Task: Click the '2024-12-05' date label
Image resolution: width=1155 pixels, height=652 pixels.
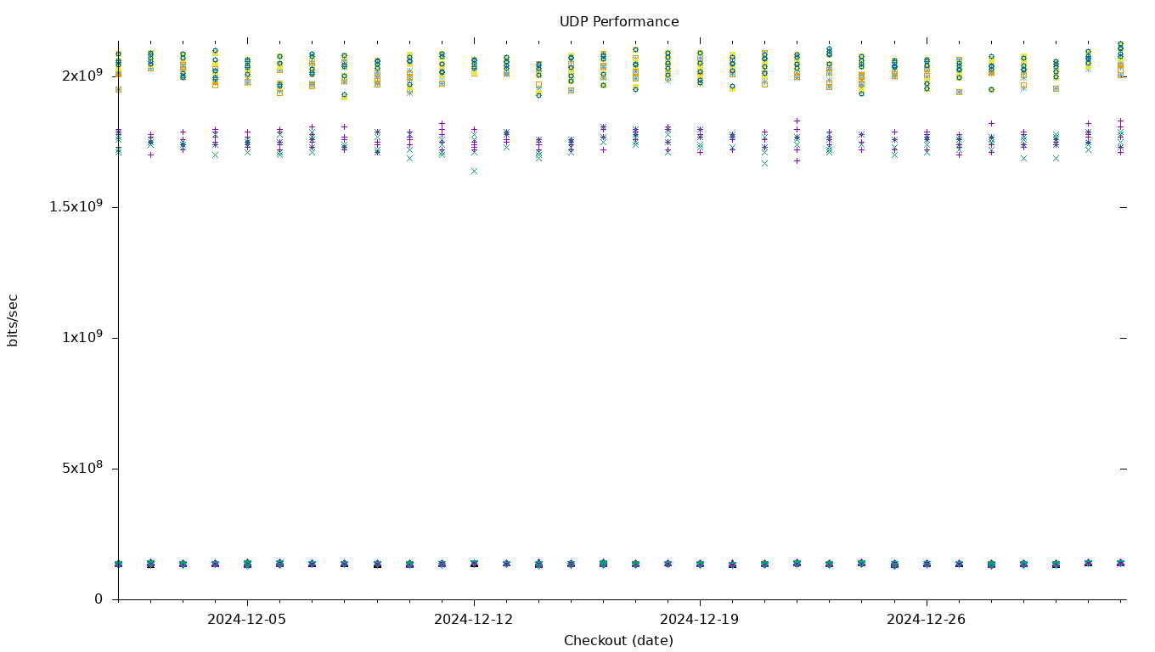Action: click(x=247, y=620)
